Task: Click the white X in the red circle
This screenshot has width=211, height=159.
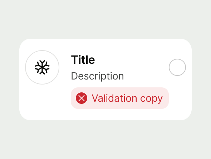Action: 82,98
